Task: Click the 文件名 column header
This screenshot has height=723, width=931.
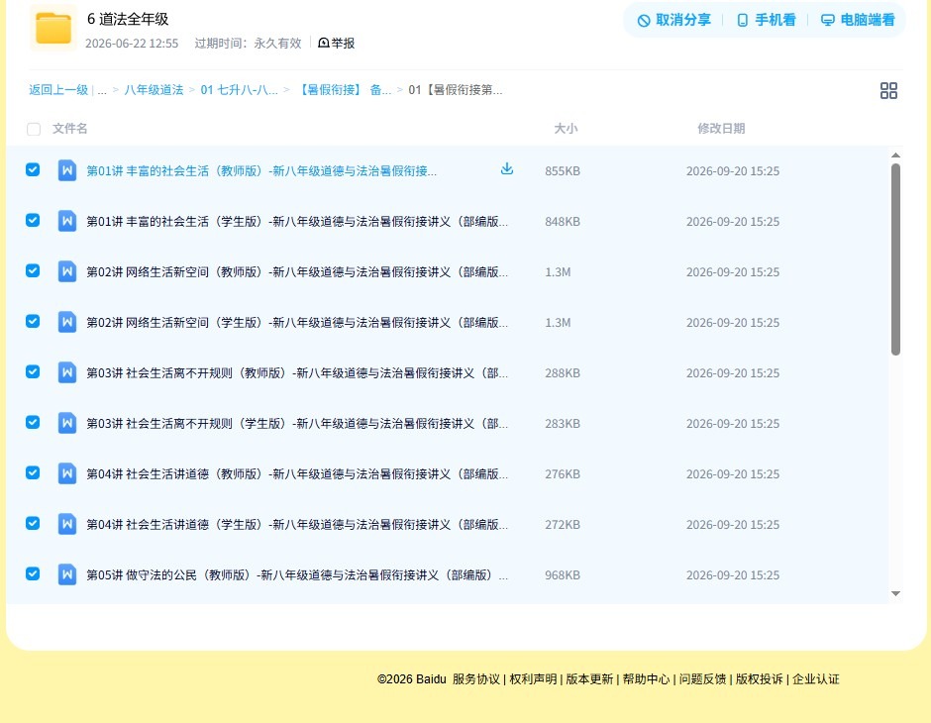Action: (69, 128)
